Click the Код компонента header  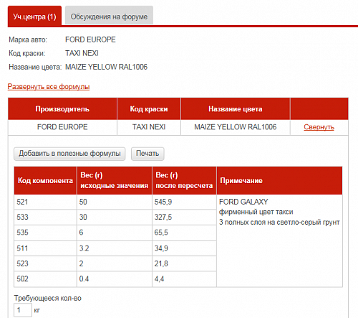tap(45, 181)
